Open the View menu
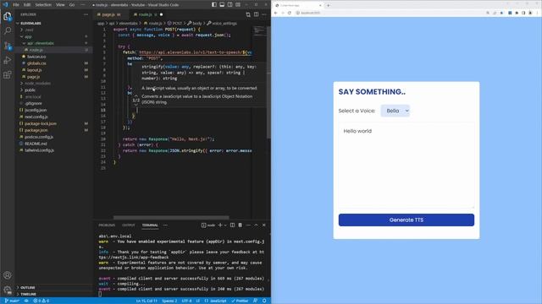The width and height of the screenshot is (542, 304). pyautogui.click(x=60, y=5)
